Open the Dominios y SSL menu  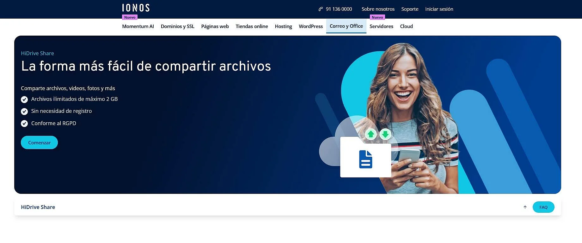[x=177, y=26]
